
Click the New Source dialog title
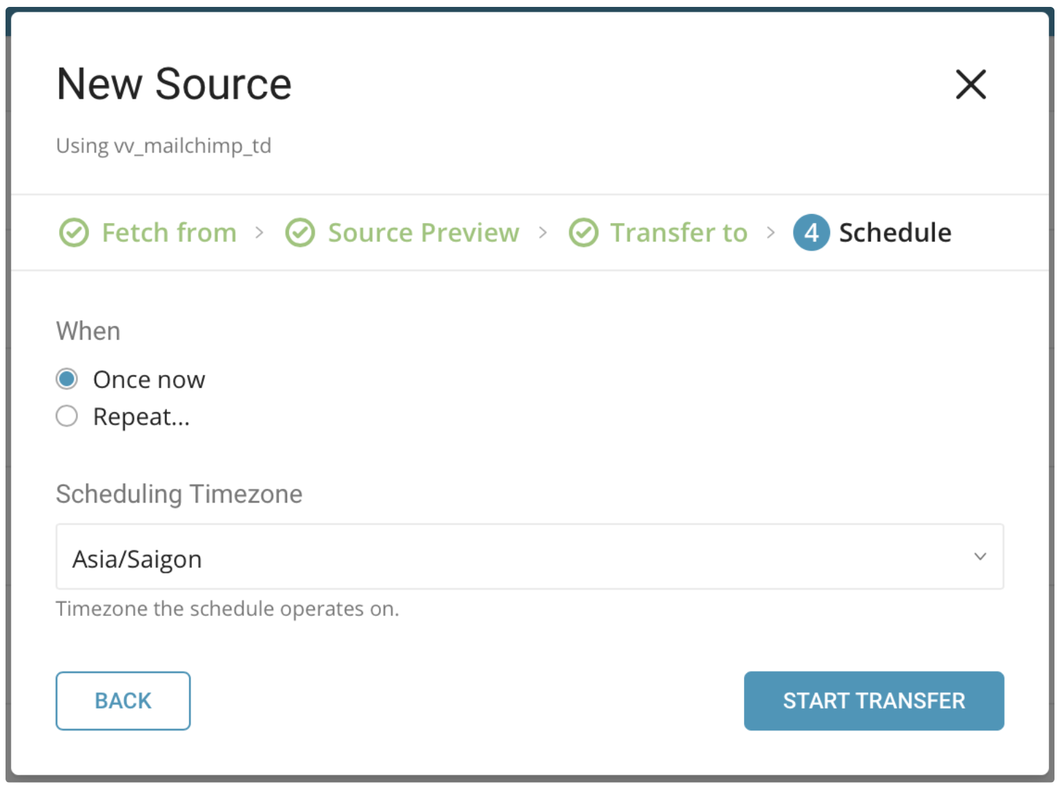(x=174, y=84)
